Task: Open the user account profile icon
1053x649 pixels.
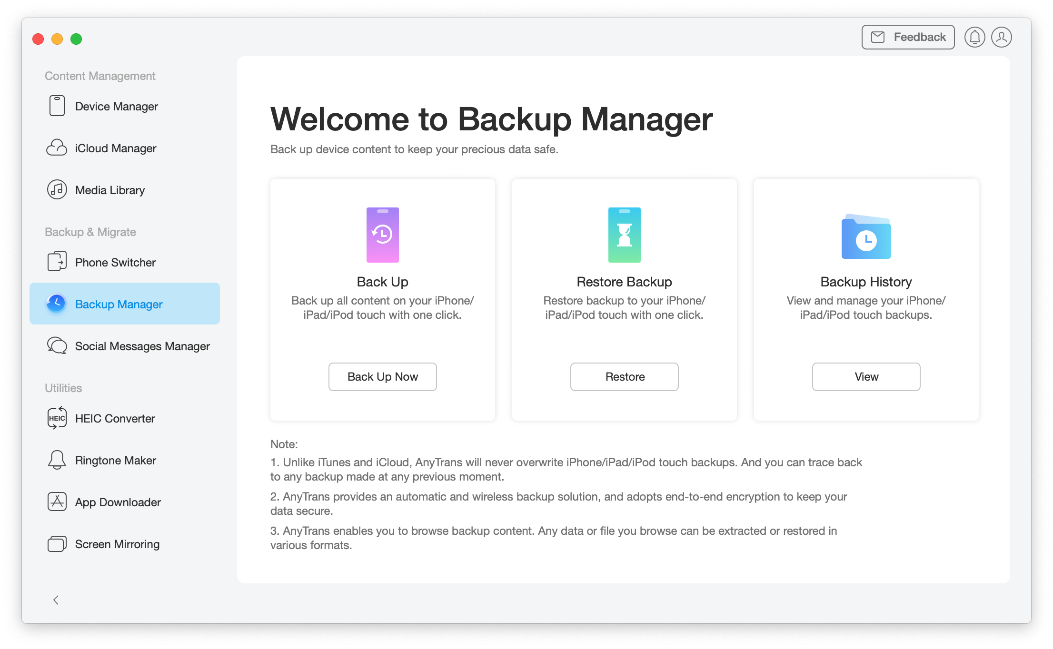Action: 1002,37
